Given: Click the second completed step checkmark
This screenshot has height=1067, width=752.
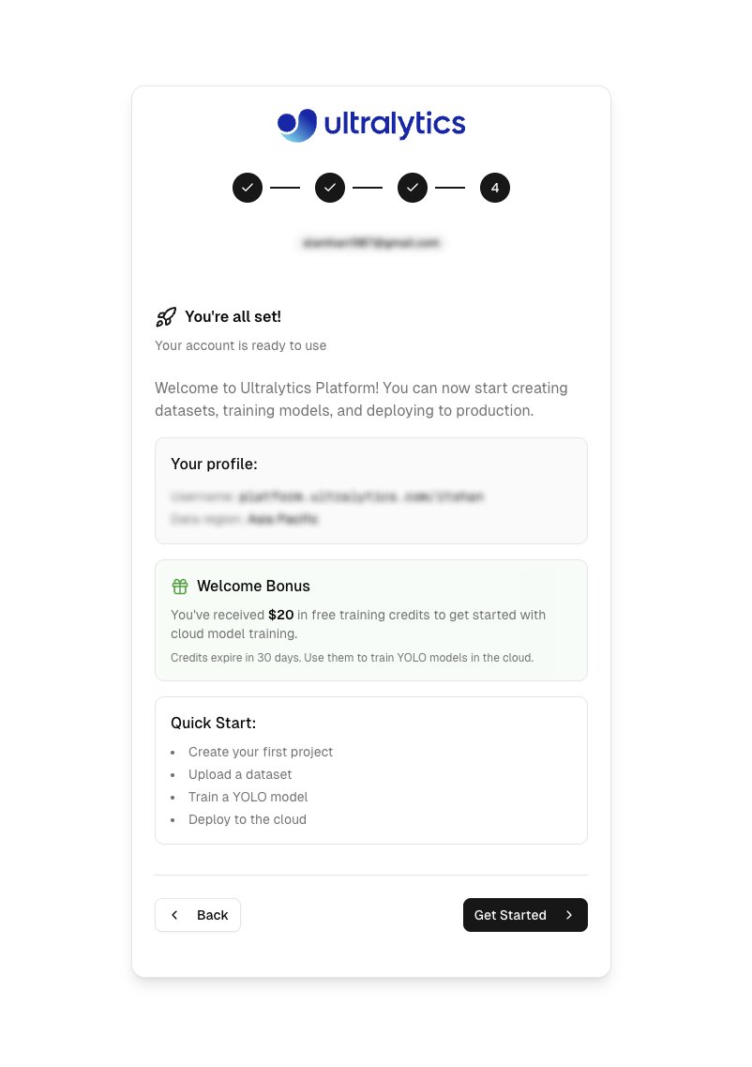Looking at the screenshot, I should (x=330, y=188).
